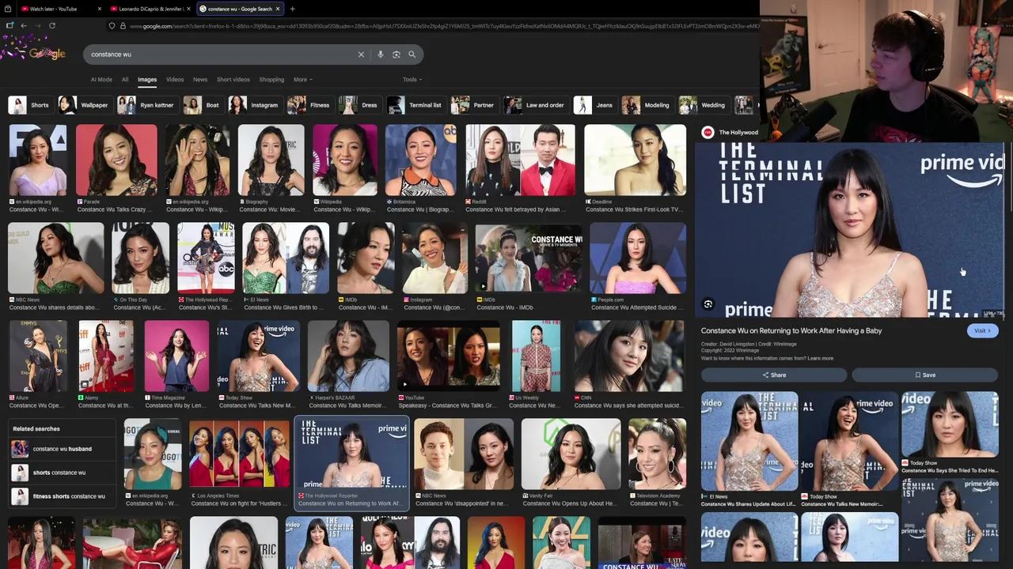
Task: Start voice search with microphone icon
Action: (x=381, y=55)
